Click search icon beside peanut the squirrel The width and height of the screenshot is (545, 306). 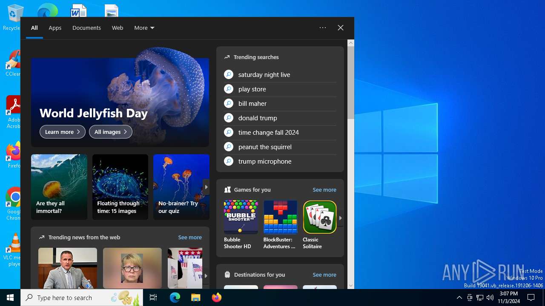(x=229, y=147)
